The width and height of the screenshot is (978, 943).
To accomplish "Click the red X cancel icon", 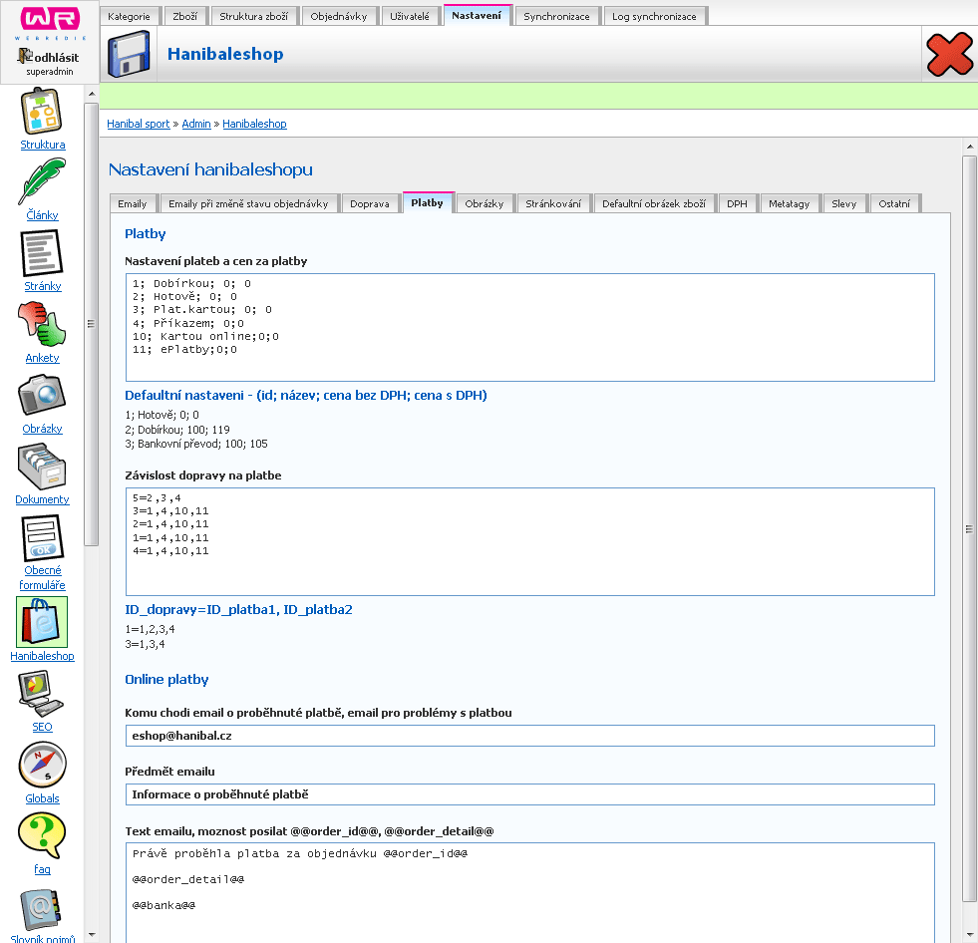I will 949,54.
